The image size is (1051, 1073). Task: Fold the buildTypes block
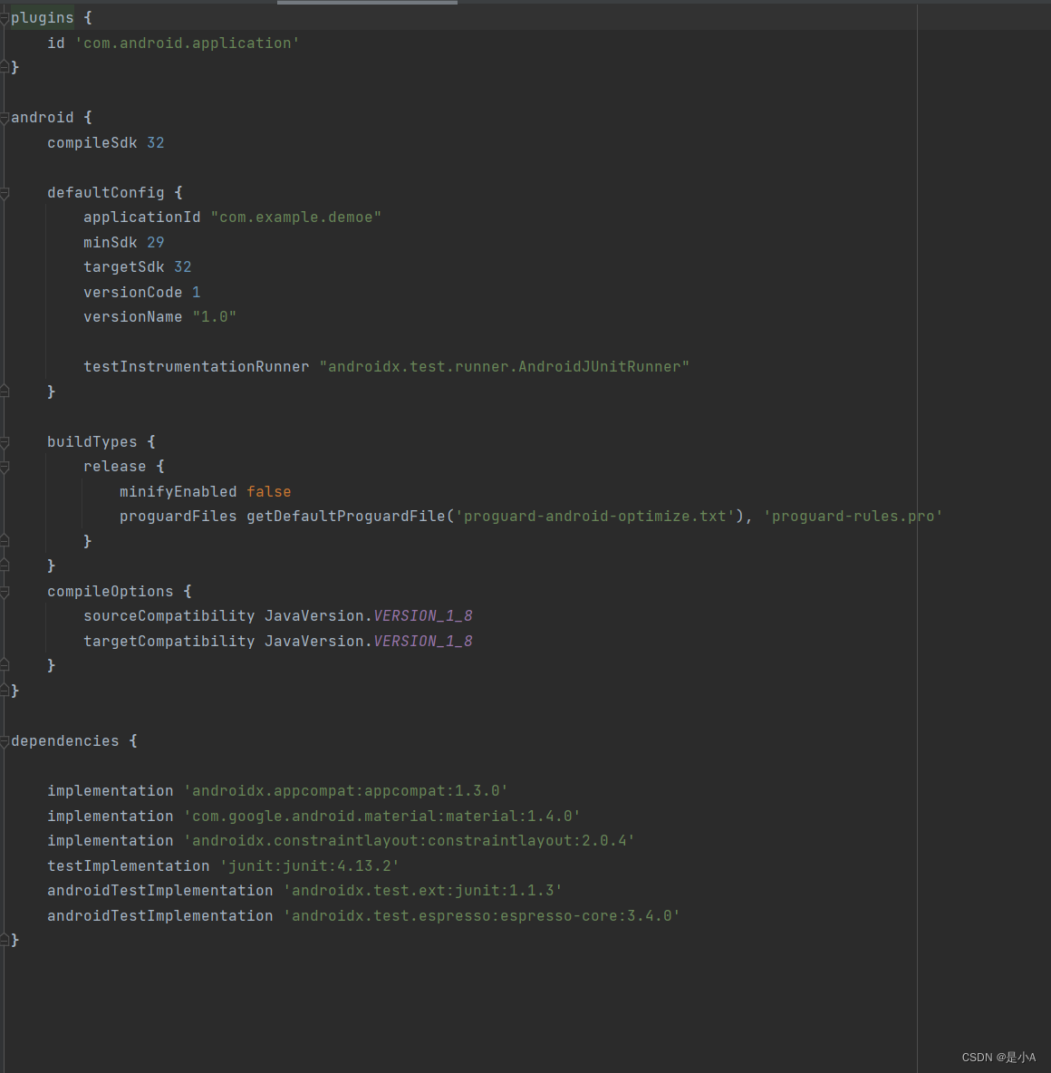5,442
